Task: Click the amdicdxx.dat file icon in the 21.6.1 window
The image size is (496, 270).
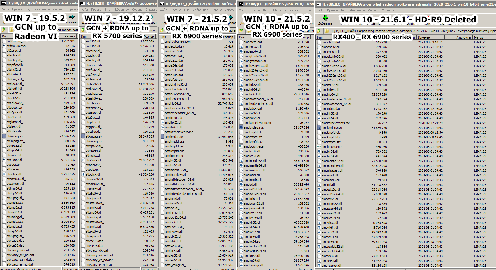Action: click(319, 108)
